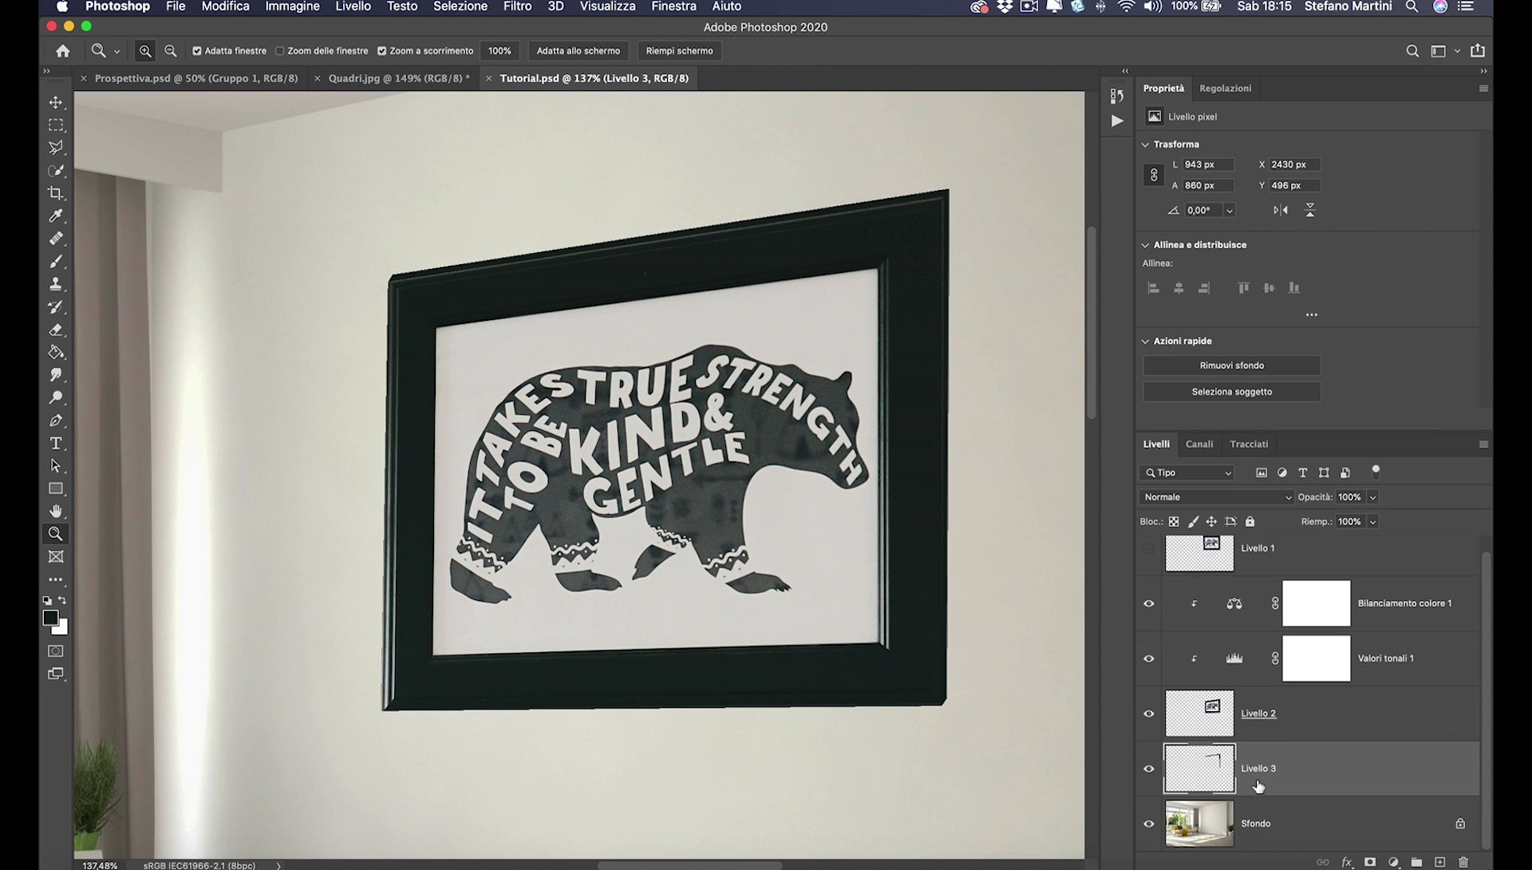
Task: Click the Home icon in options bar
Action: pos(63,51)
